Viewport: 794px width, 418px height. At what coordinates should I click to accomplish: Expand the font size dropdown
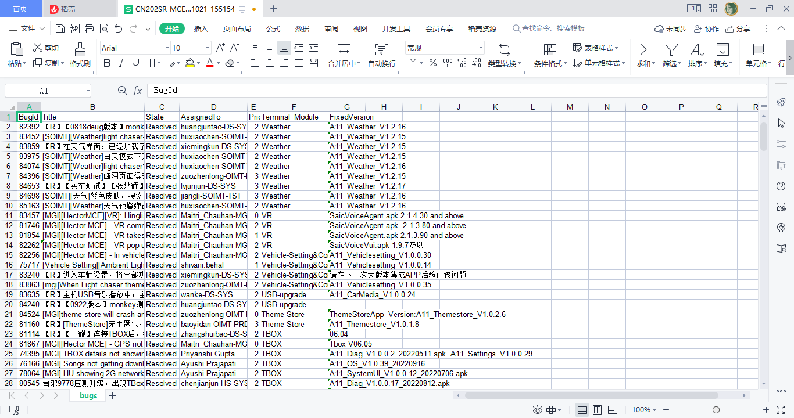[x=208, y=48]
